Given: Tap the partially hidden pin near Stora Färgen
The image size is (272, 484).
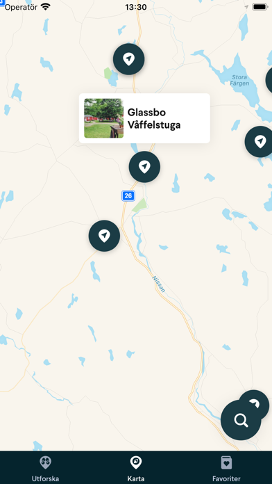Looking at the screenshot, I should pyautogui.click(x=269, y=80).
